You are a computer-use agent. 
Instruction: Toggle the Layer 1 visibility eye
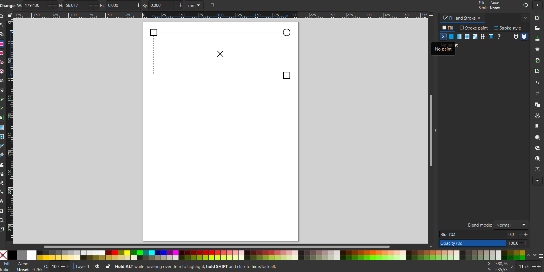coord(97,266)
